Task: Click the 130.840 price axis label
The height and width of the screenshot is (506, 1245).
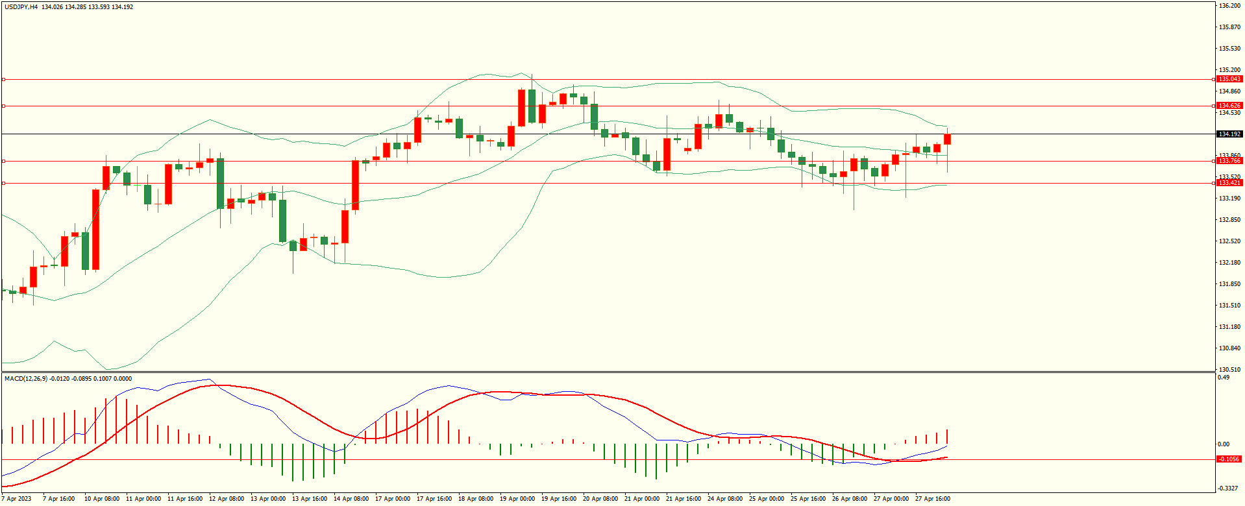Action: (1229, 348)
